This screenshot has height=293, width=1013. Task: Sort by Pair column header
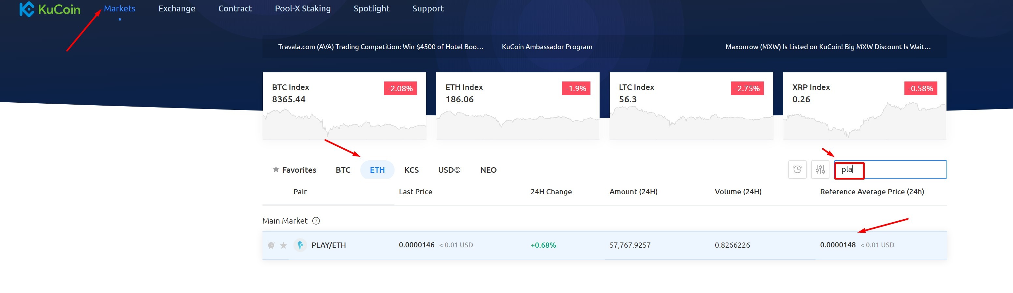coord(300,192)
